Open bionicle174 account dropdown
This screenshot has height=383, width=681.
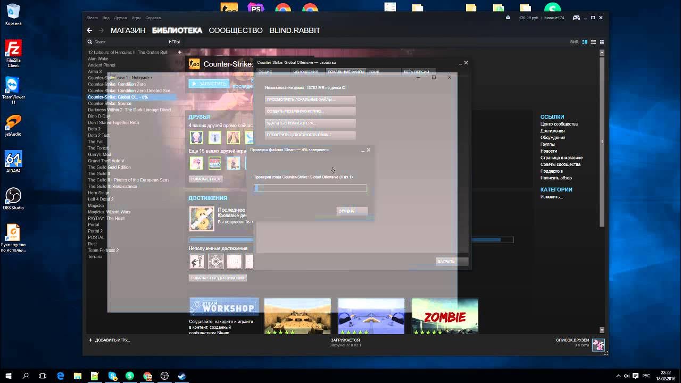pyautogui.click(x=554, y=18)
